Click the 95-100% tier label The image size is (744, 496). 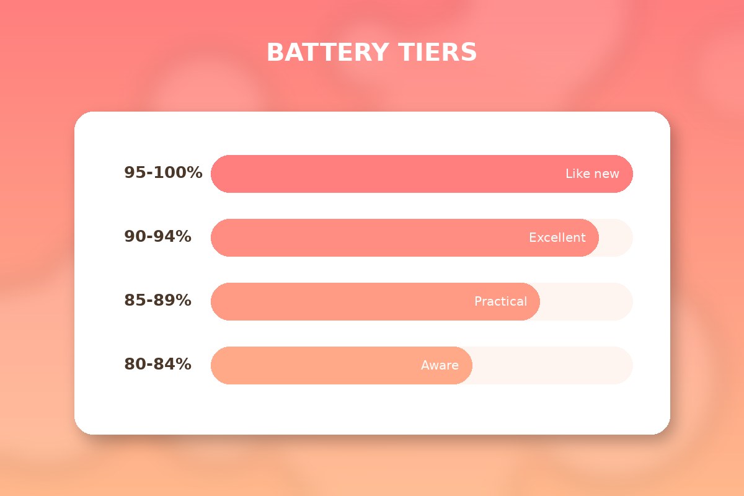click(x=163, y=173)
